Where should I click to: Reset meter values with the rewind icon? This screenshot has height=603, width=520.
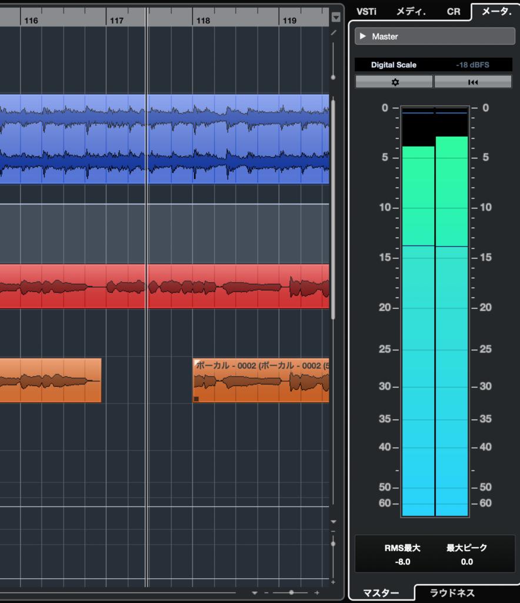click(473, 82)
